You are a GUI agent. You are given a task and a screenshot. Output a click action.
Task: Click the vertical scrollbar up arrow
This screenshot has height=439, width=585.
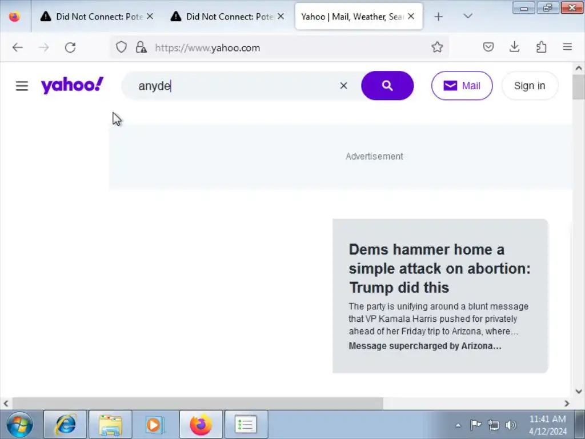pyautogui.click(x=579, y=69)
